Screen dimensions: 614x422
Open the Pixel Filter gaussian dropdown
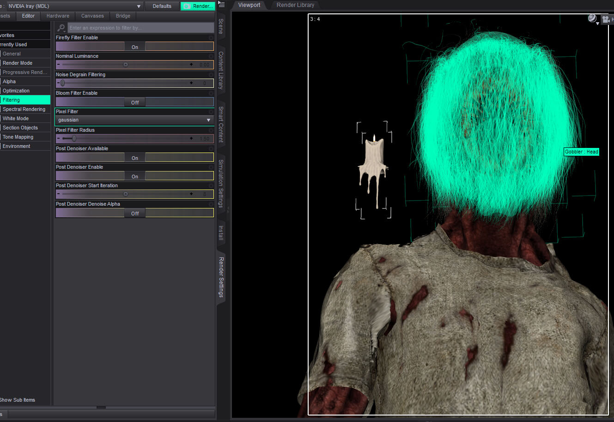point(134,120)
